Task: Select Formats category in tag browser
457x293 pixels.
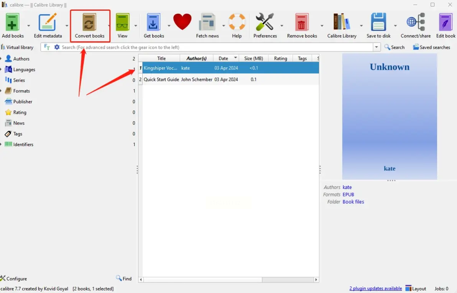Action: (x=21, y=91)
